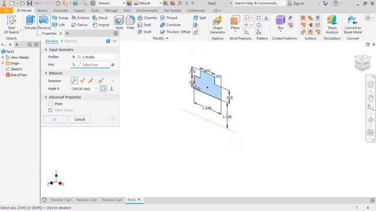Create a work Plane
Viewport: 376px width, 211px height.
tap(235, 23)
